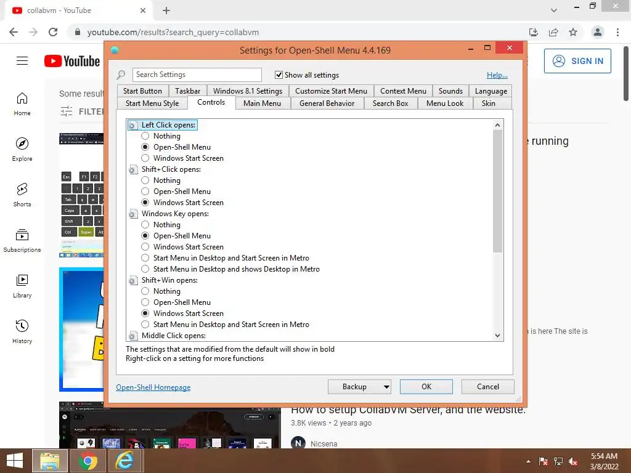Click Cancel in Open-Shell settings
The height and width of the screenshot is (473, 631).
coord(488,387)
